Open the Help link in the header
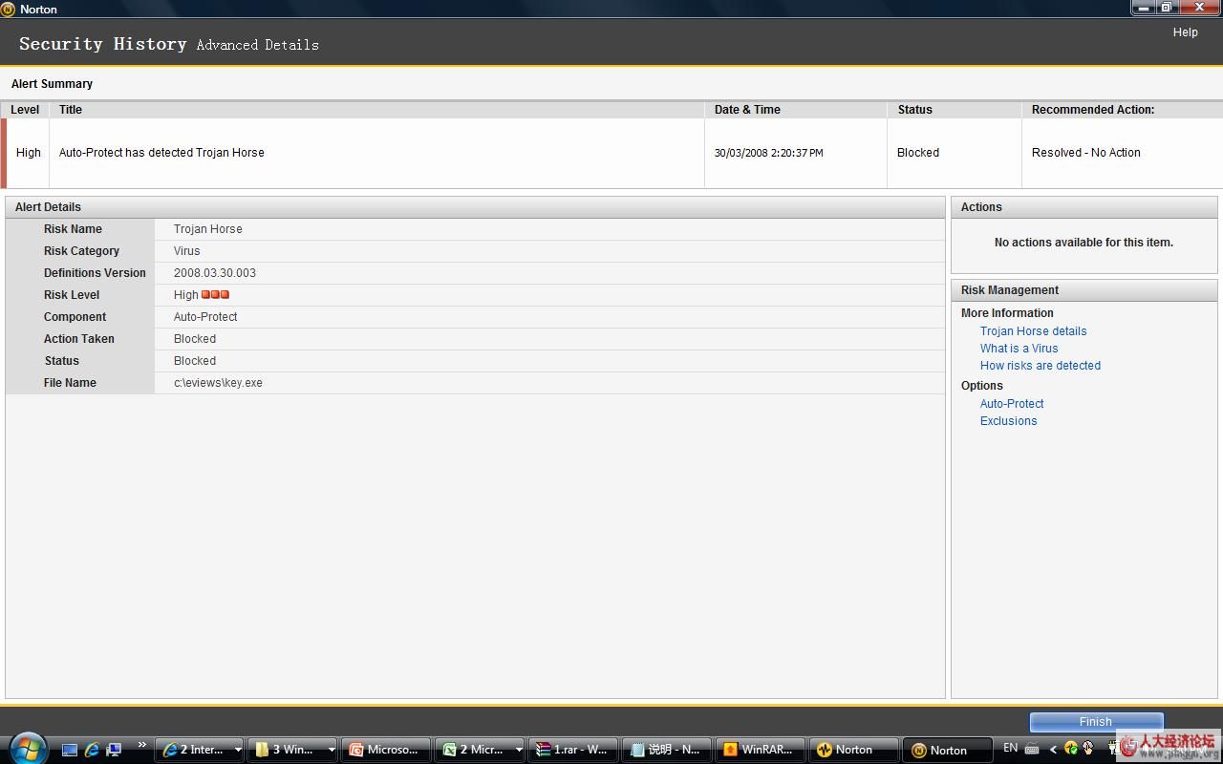 click(1185, 32)
